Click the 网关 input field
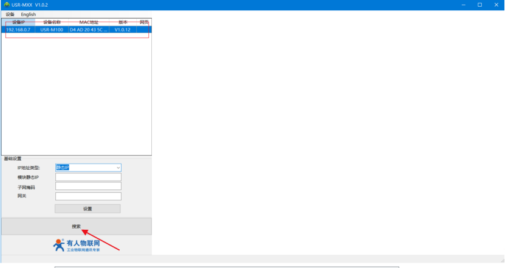The height and width of the screenshot is (268, 505). pos(88,196)
